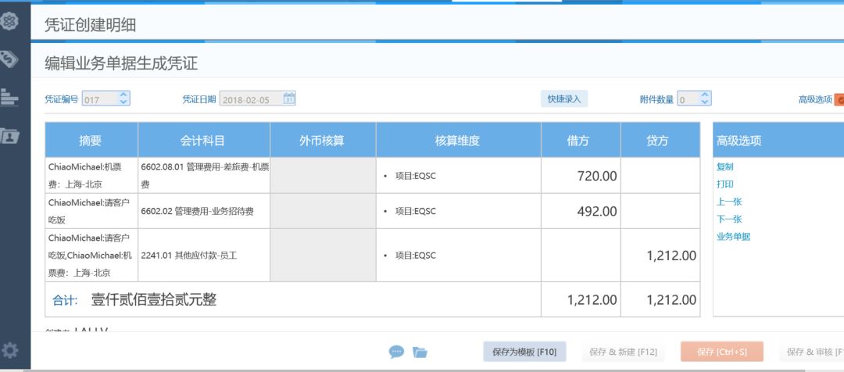This screenshot has width=844, height=372.
Task: Open the bar chart reports icon in the sidebar
Action: tap(9, 96)
